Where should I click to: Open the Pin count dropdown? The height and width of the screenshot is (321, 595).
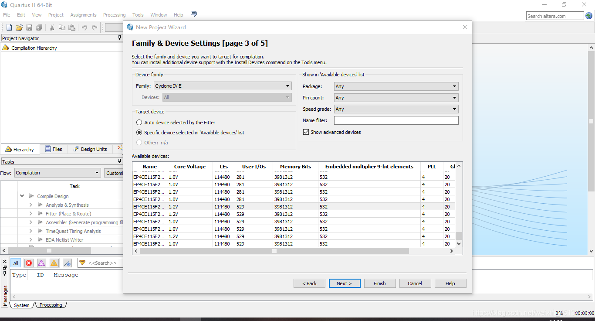pos(396,98)
